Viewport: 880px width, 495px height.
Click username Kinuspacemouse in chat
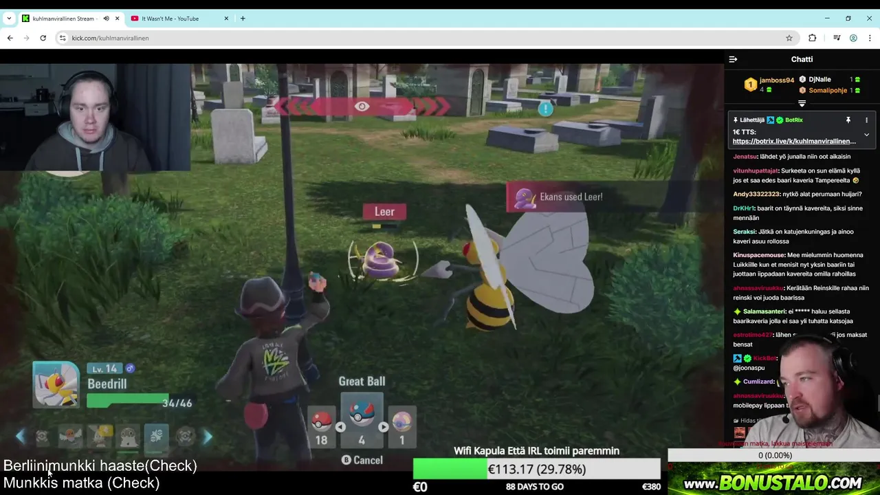[759, 255]
